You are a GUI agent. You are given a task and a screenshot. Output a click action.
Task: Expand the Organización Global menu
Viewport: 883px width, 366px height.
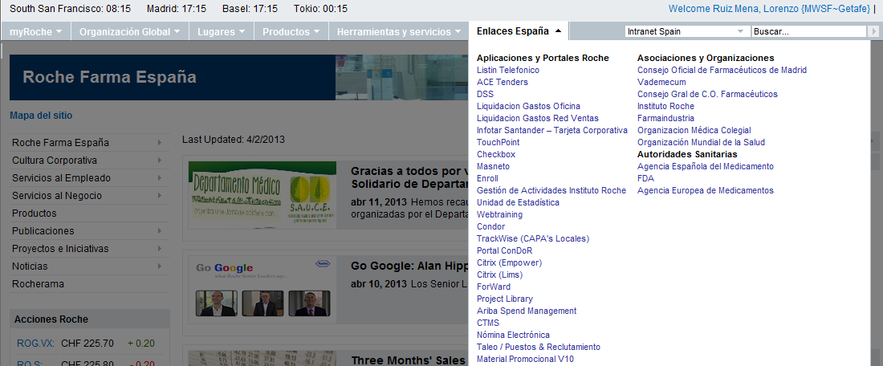pos(130,32)
